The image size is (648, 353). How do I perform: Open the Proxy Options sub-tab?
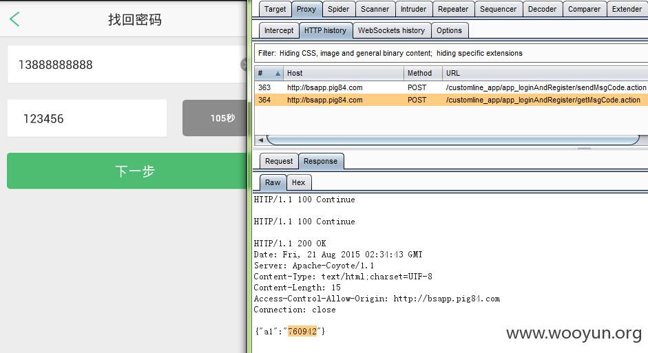tap(449, 30)
